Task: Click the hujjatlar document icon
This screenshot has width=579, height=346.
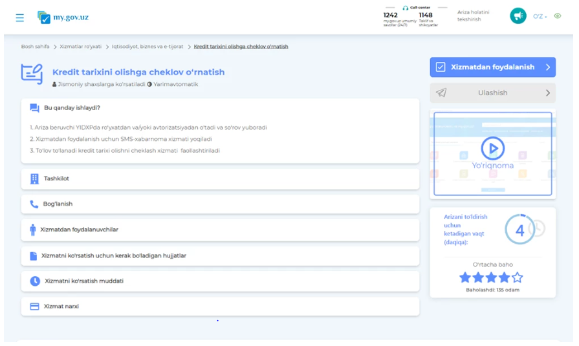Action: click(33, 256)
